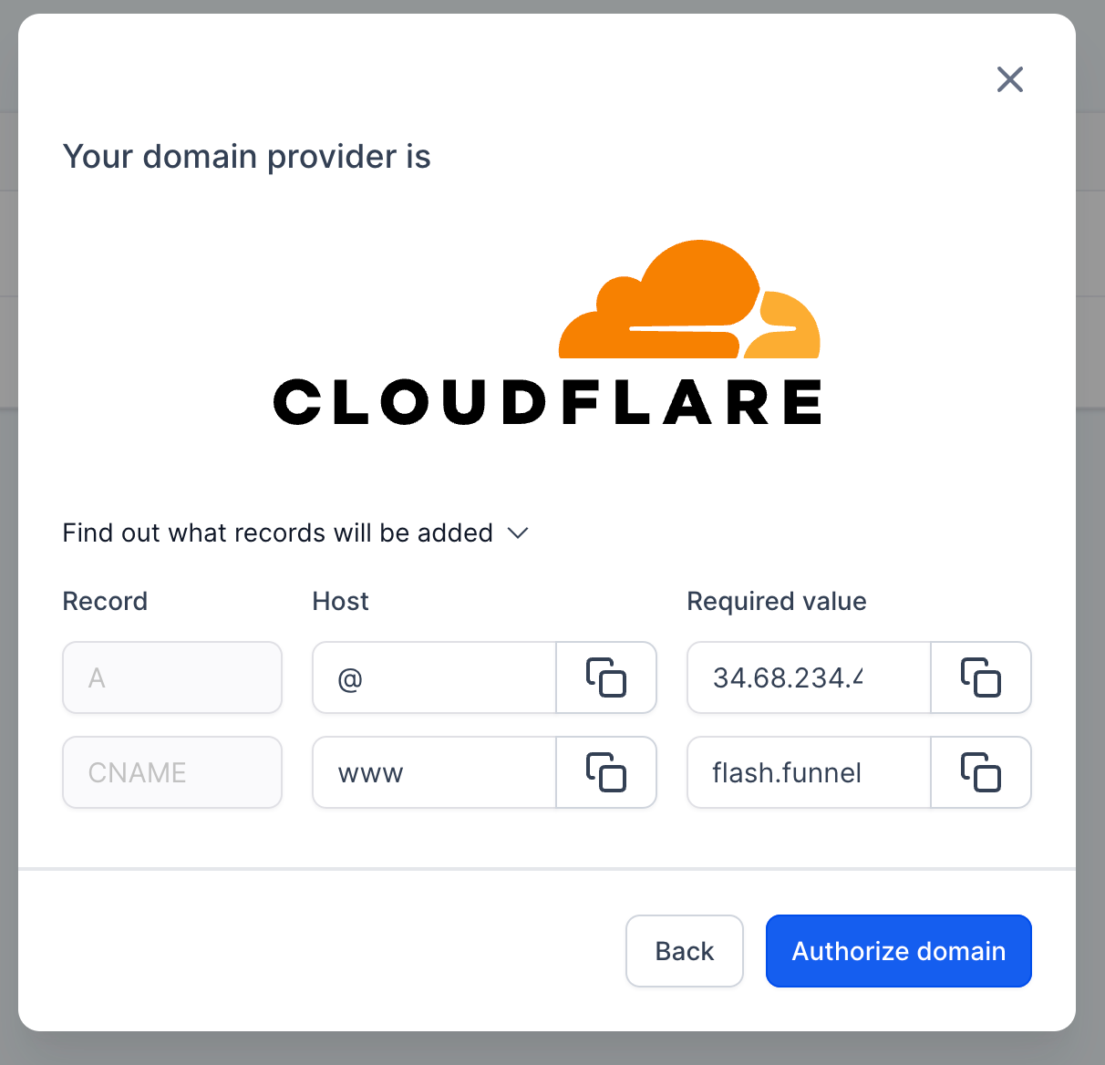This screenshot has width=1105, height=1065.
Task: Click the 'Your domain provider is' heading
Action: [246, 157]
